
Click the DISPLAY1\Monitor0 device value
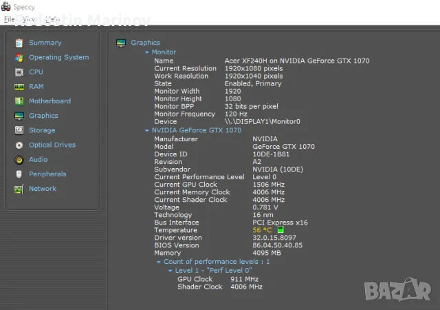click(263, 121)
